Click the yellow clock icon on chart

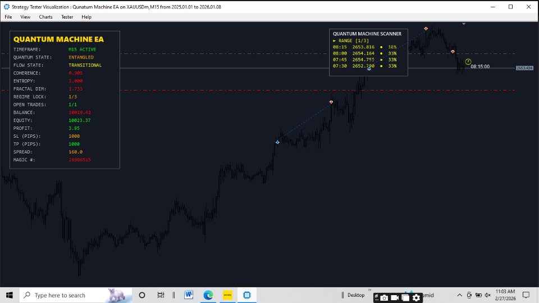(468, 62)
